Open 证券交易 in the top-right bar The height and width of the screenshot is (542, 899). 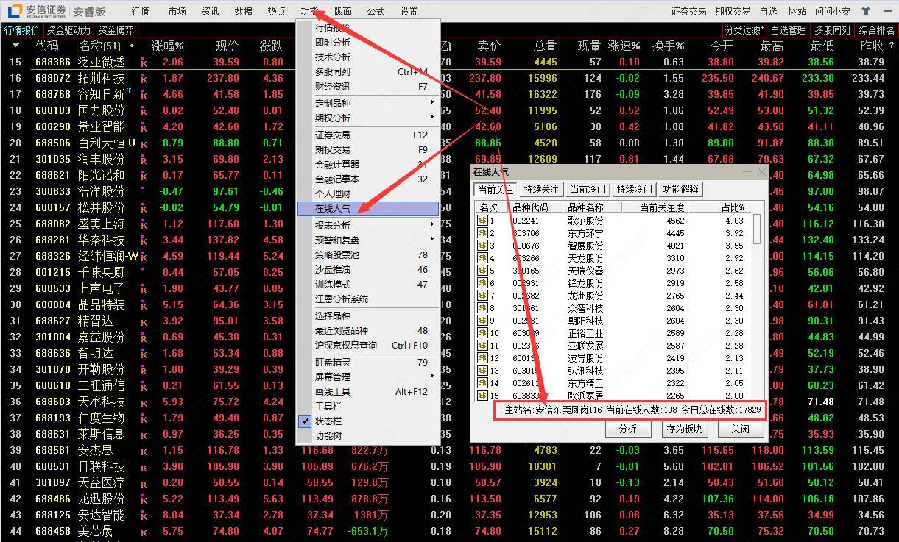(x=688, y=11)
